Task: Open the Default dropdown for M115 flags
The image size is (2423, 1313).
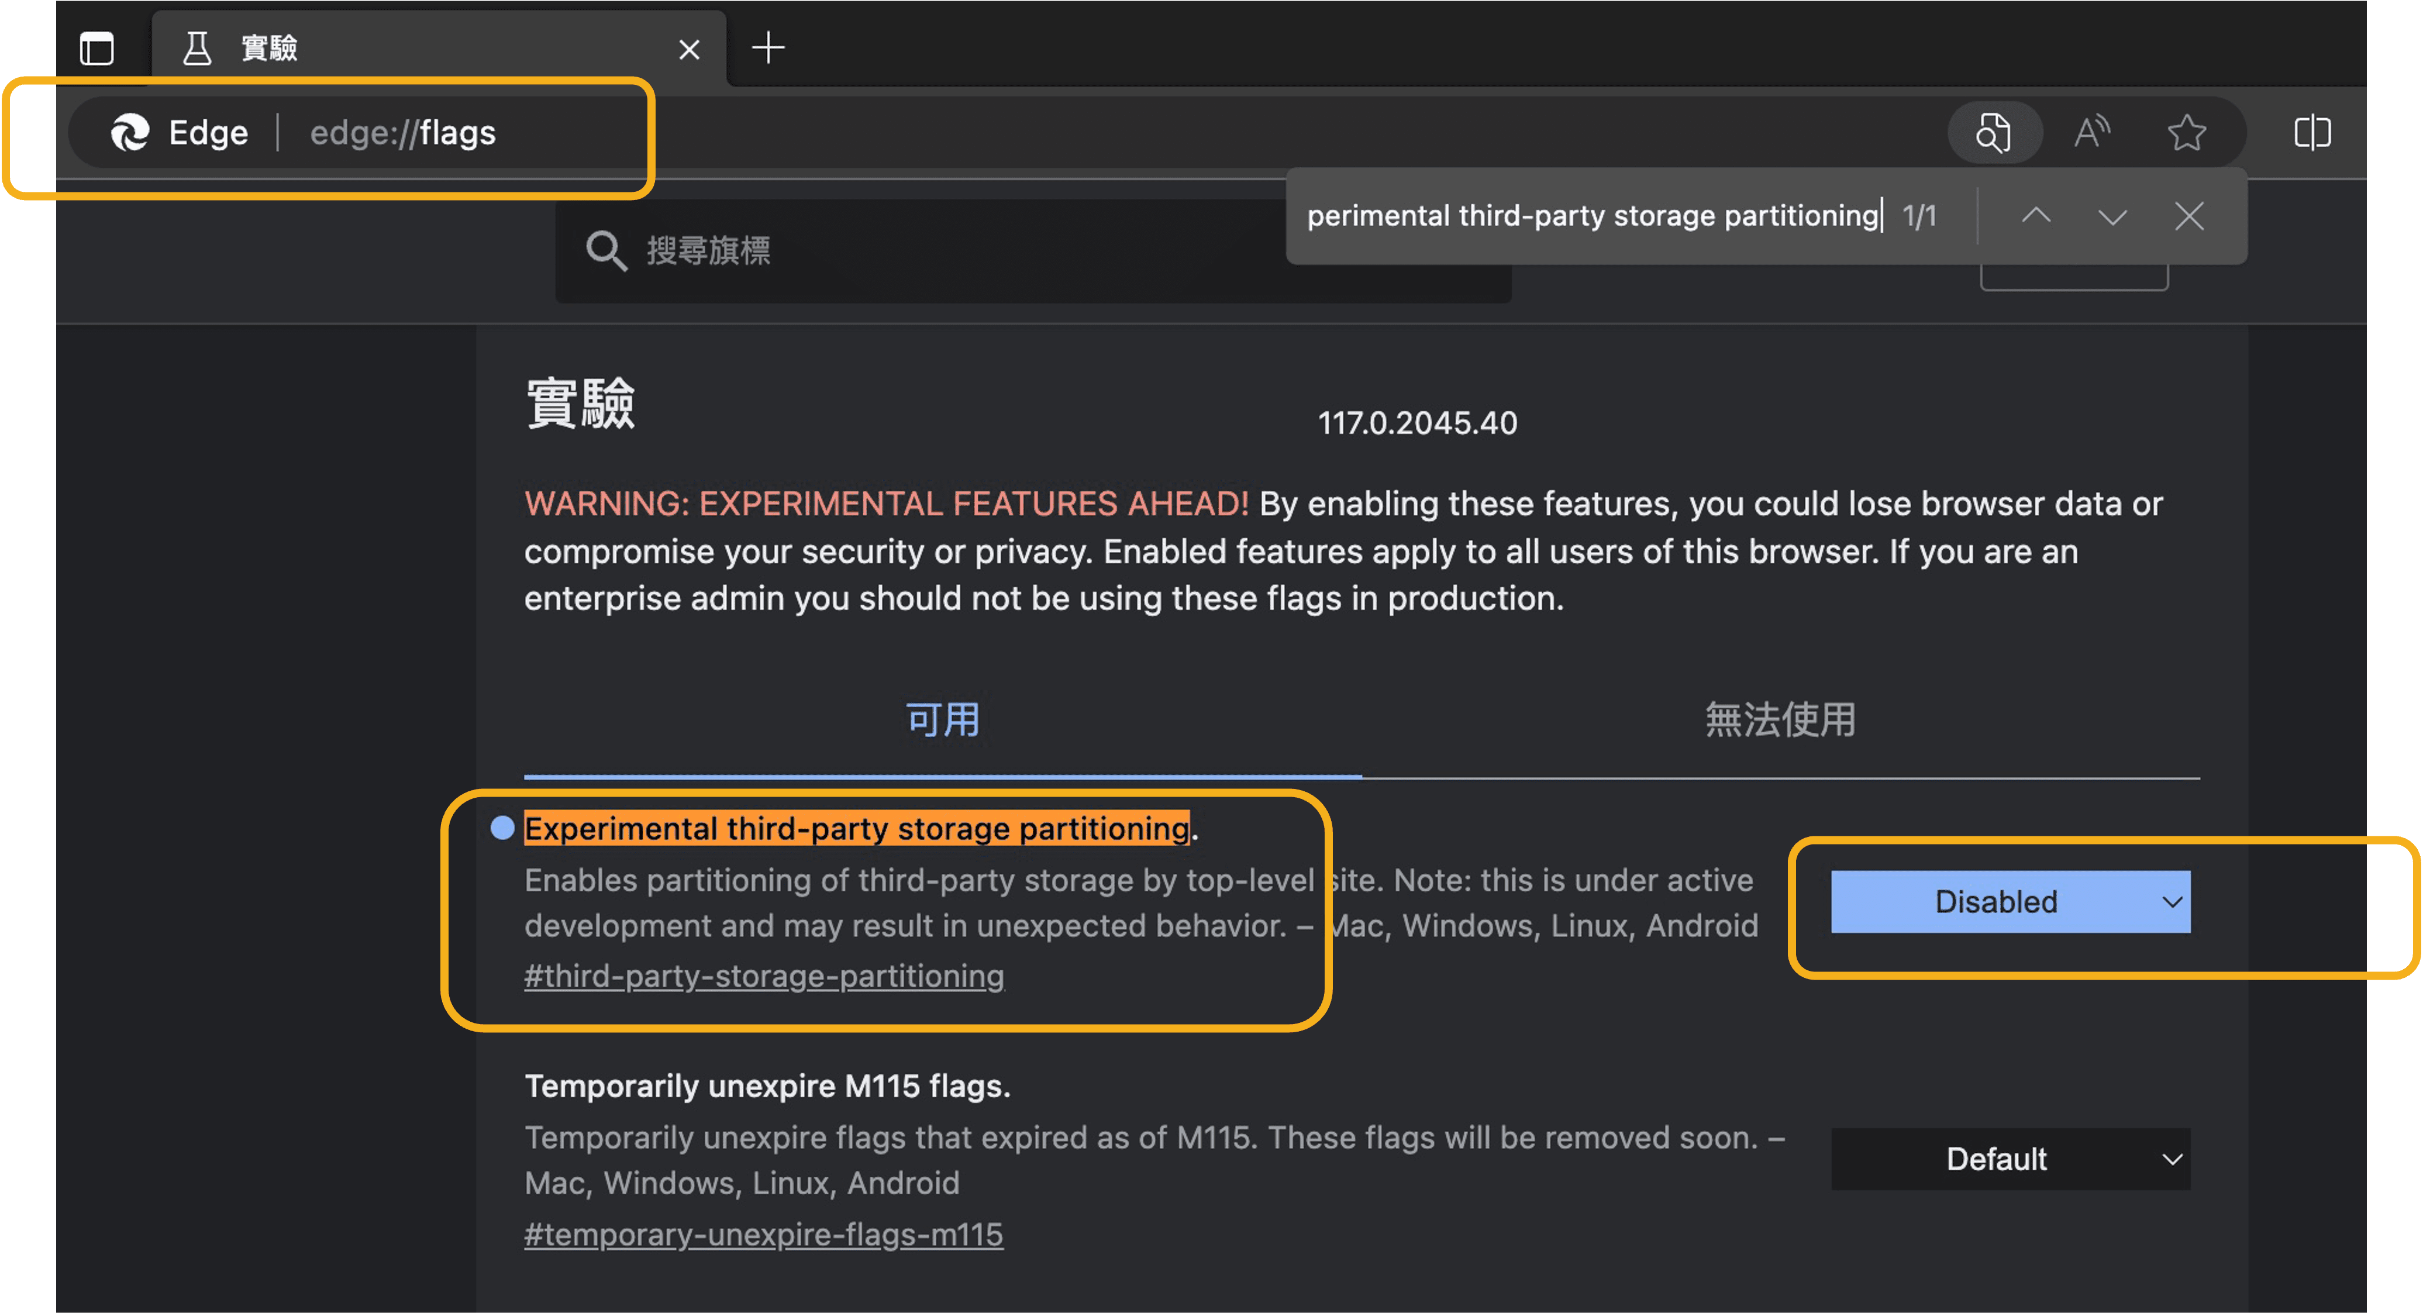Action: click(x=2010, y=1159)
